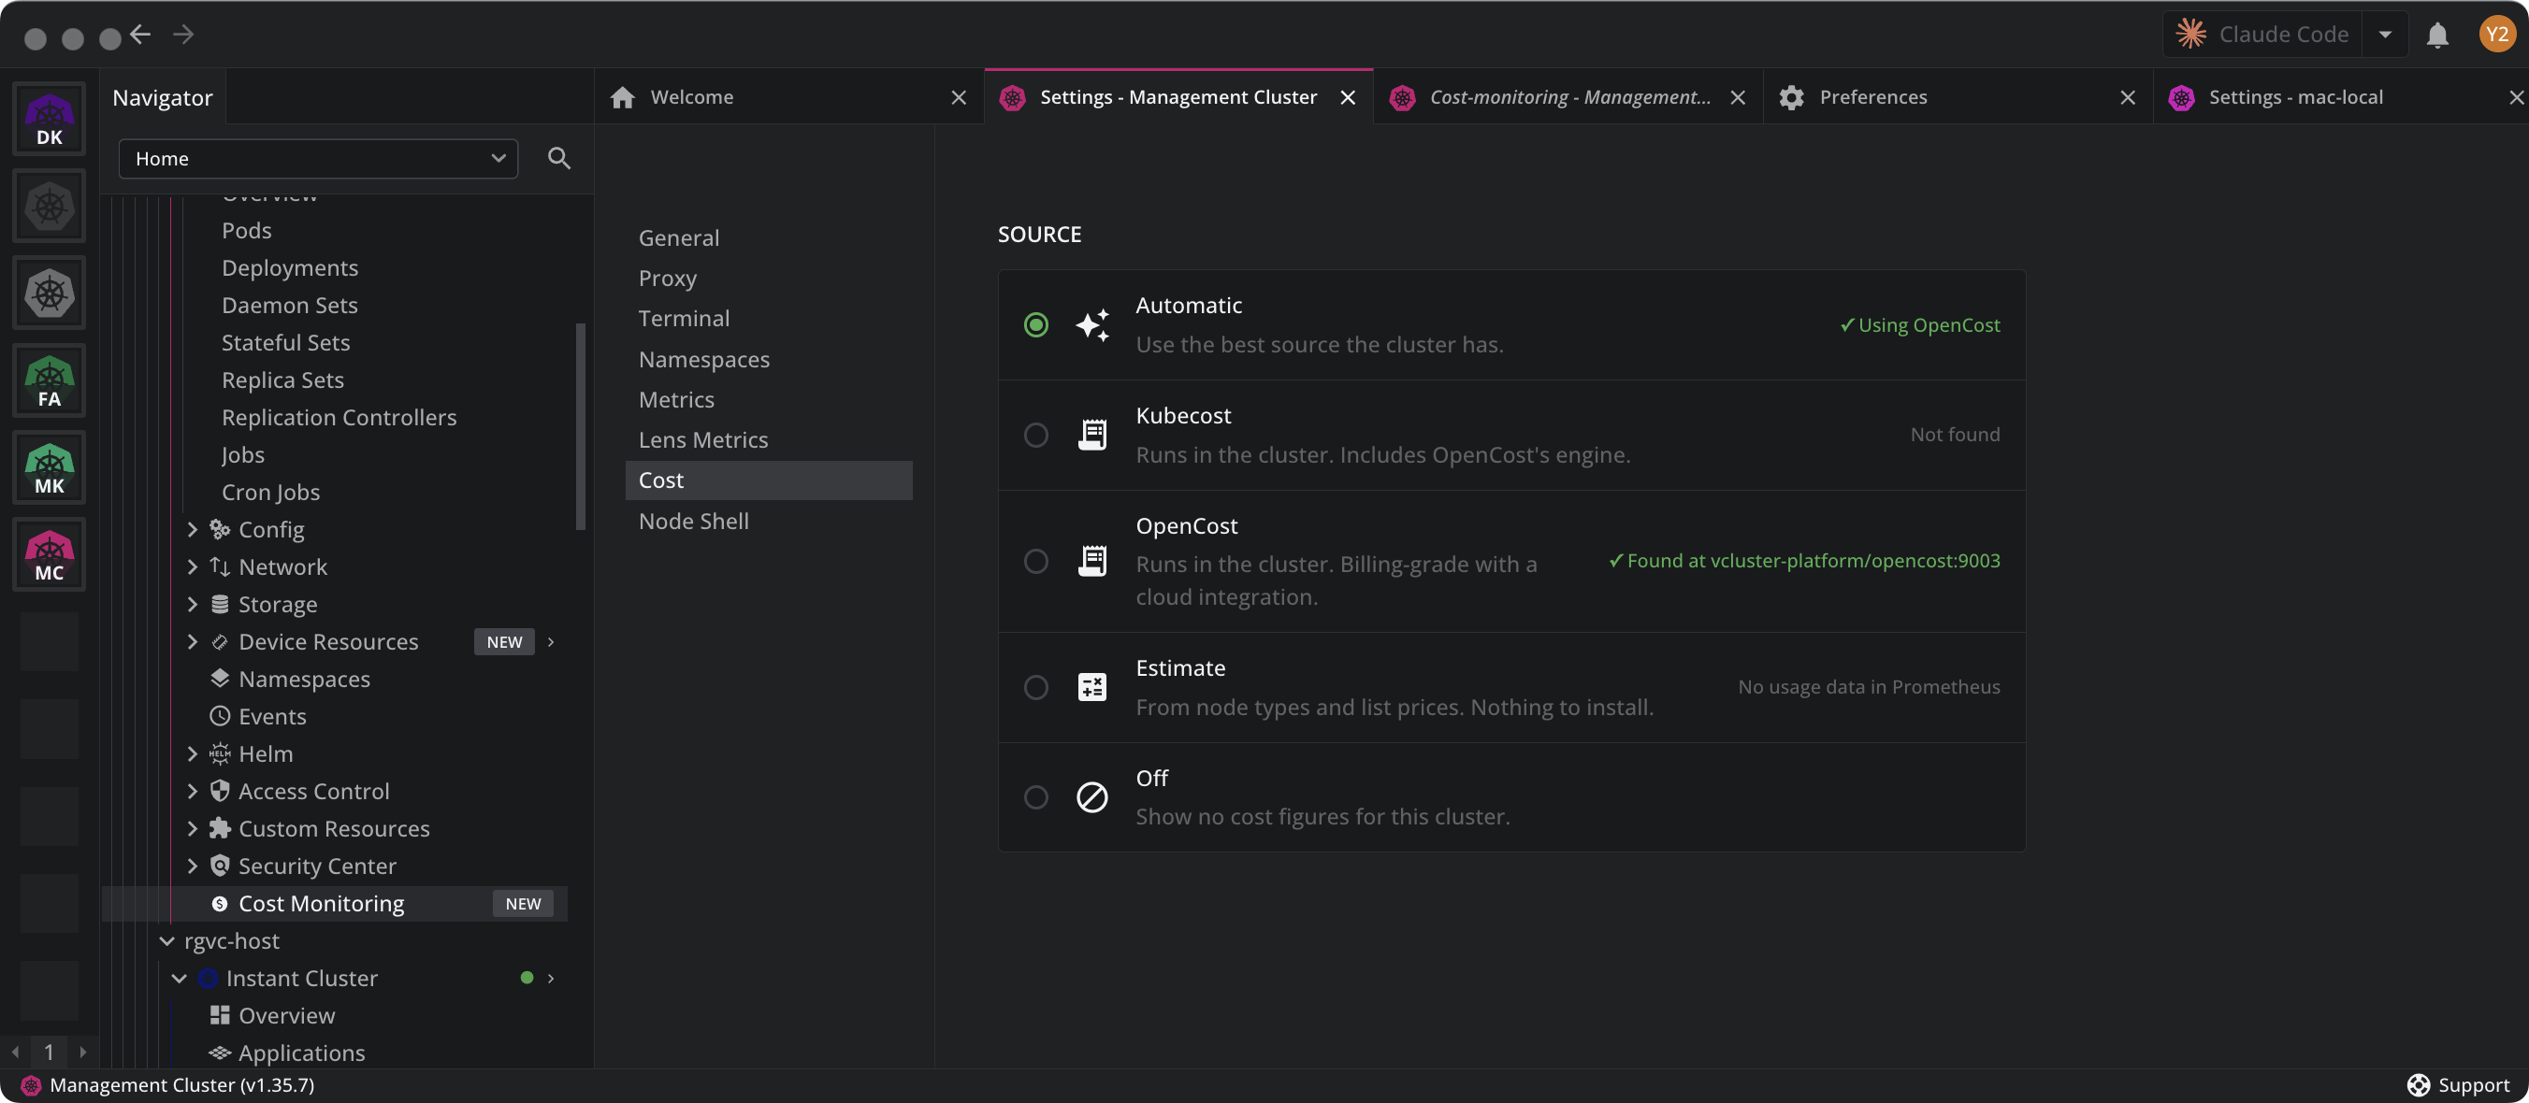Open Cost Monitoring in navigator
Viewport: 2529px width, 1103px height.
coord(335,904)
